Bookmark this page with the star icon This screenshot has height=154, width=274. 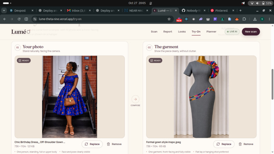pyautogui.click(x=169, y=19)
